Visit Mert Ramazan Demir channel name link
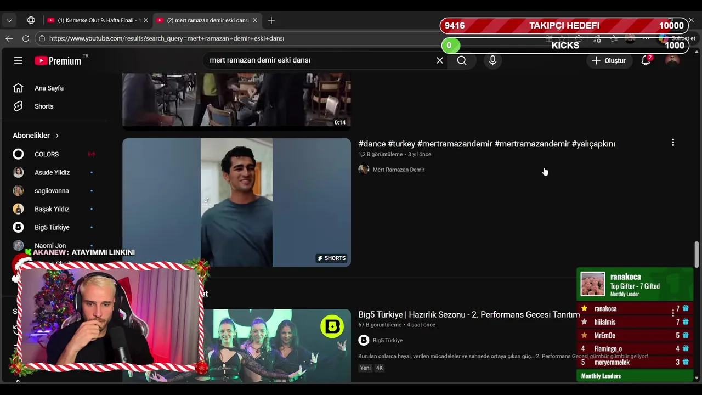The image size is (702, 395). point(398,170)
